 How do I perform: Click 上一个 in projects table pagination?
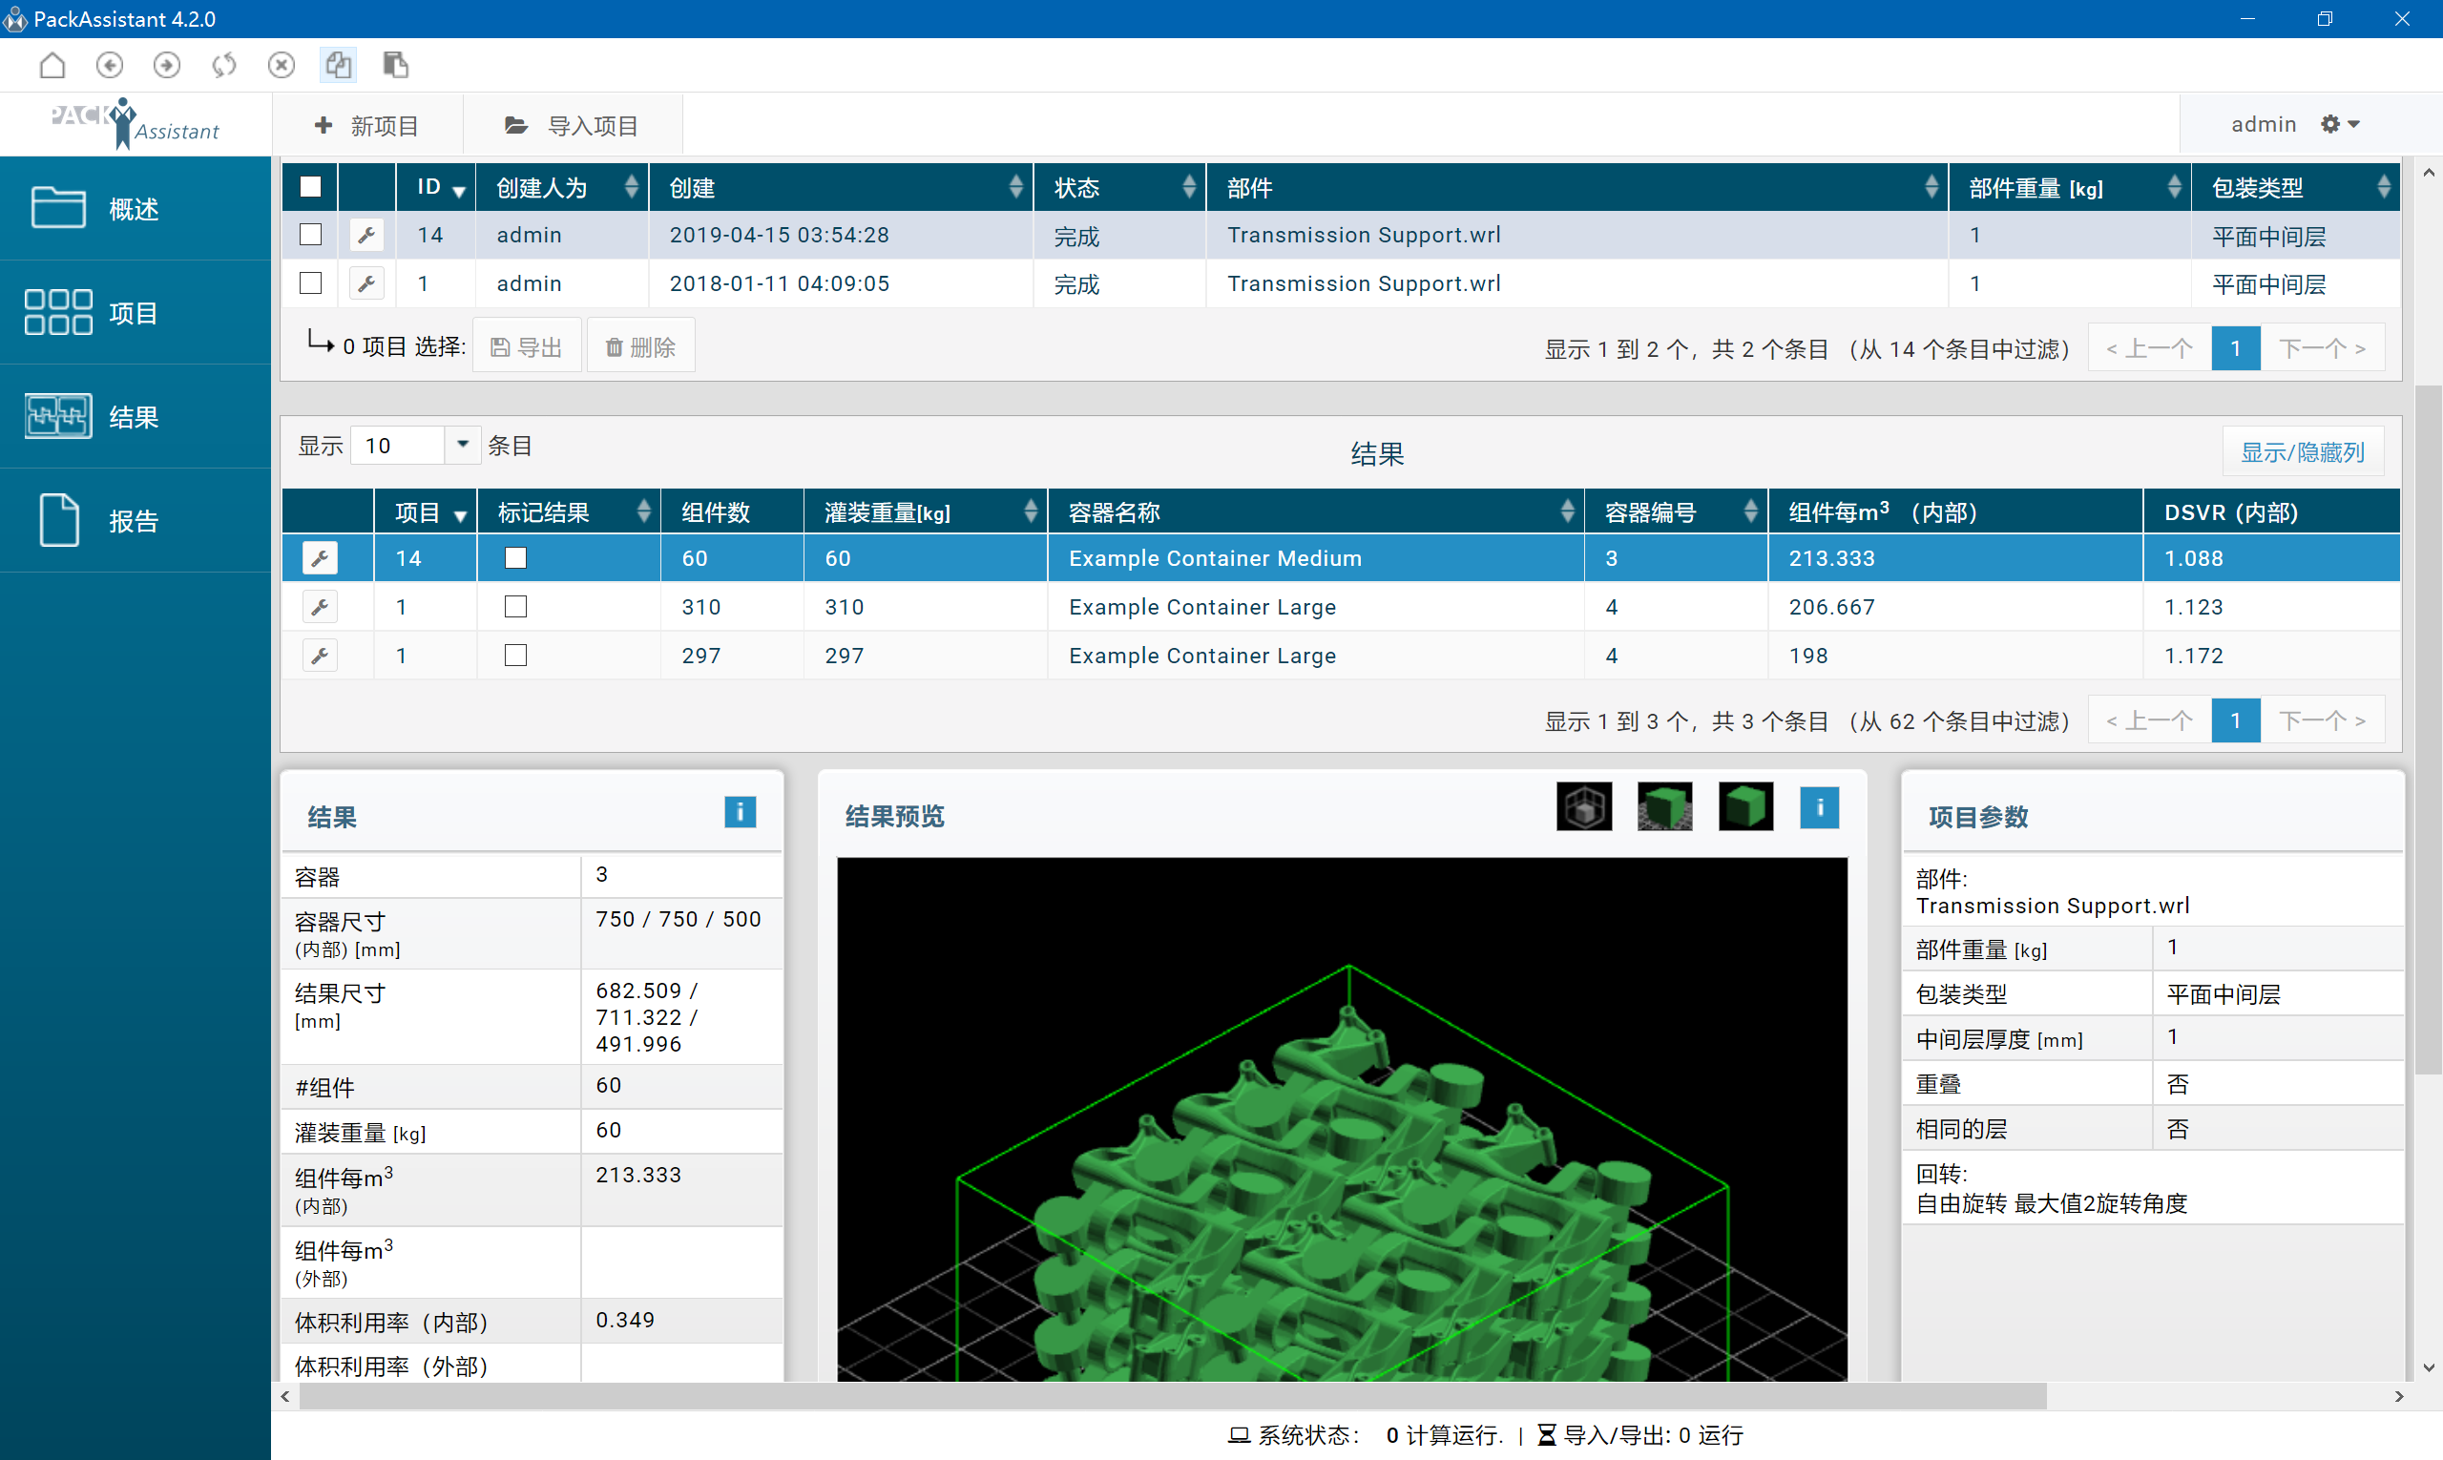point(2149,348)
